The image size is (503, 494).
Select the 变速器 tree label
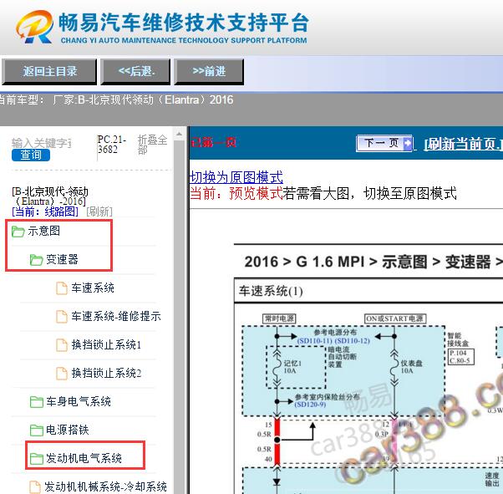[x=62, y=259]
